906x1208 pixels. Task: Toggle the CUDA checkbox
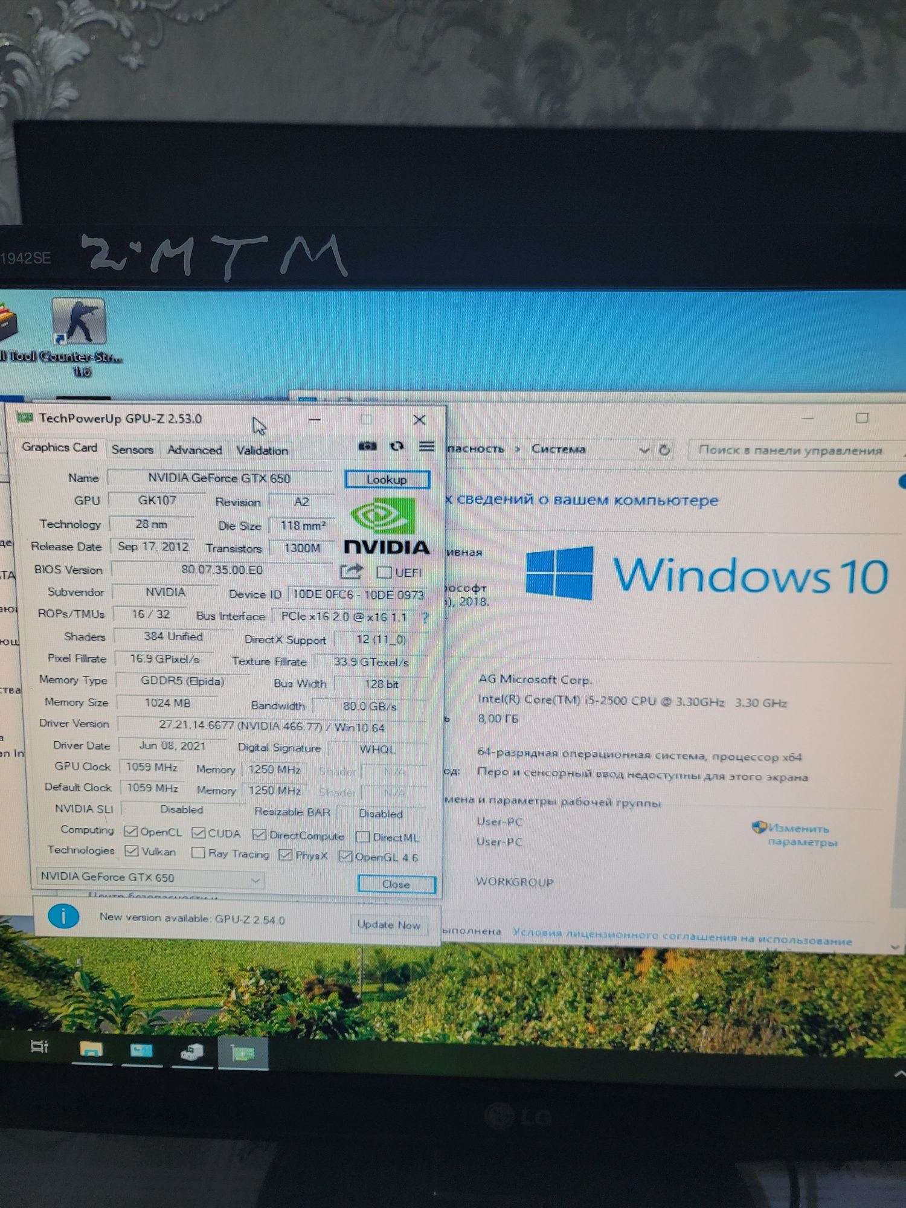[x=198, y=833]
